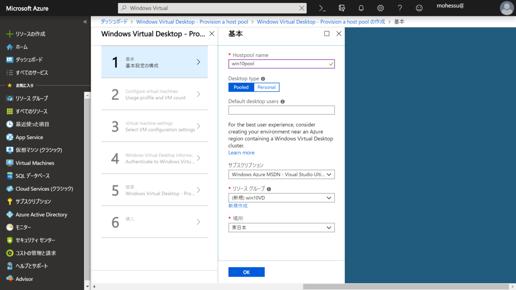This screenshot has height=290, width=516.
Task: Open step 3 Virtual machine settings
Action: tap(154, 126)
